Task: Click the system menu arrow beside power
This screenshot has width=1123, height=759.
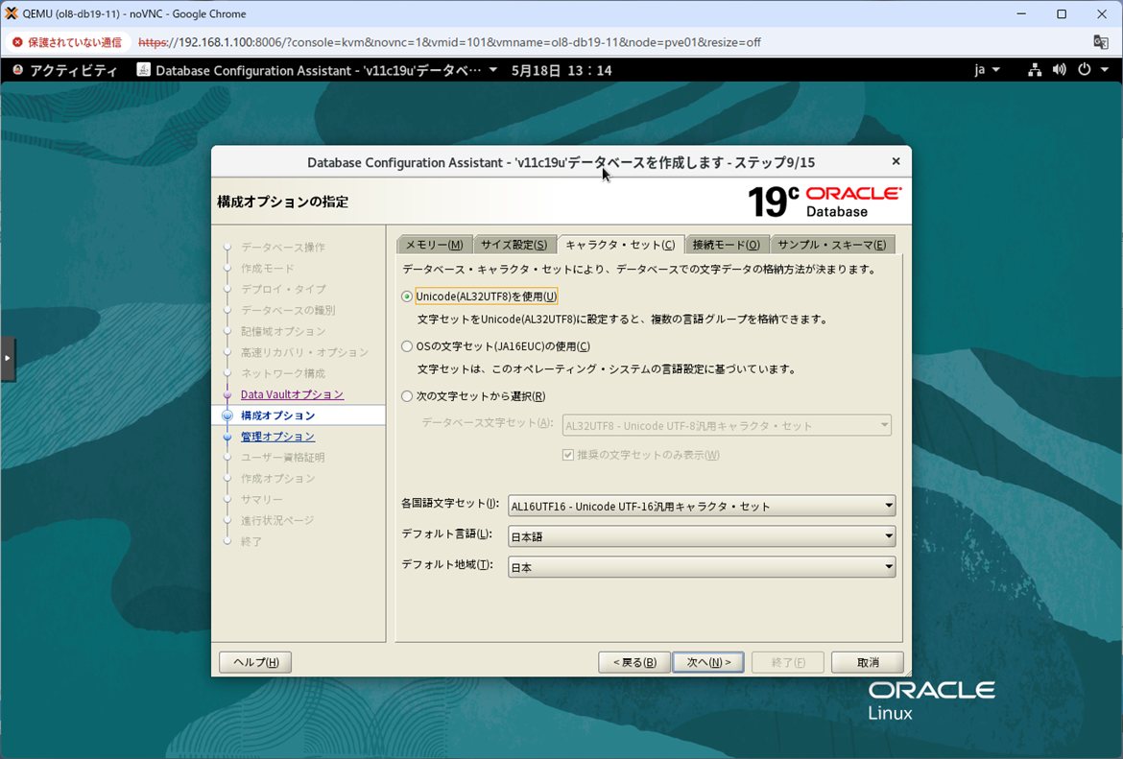Action: [1105, 70]
